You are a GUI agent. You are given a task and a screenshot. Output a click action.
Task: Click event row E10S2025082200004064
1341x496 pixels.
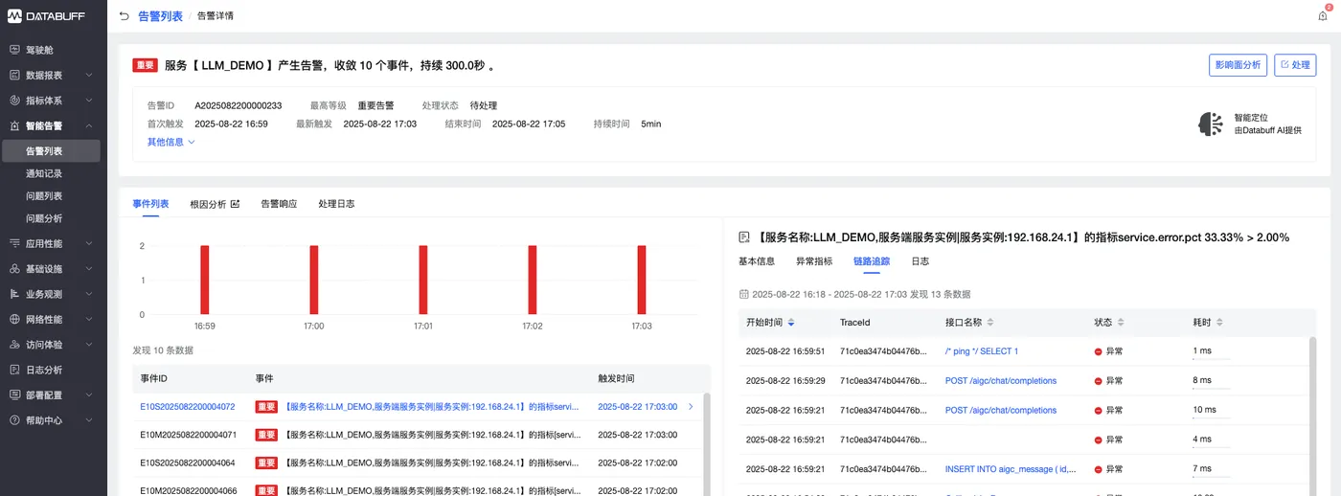coord(418,462)
